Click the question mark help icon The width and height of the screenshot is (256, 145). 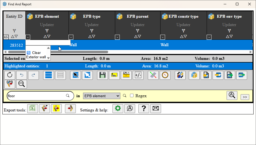coord(144,108)
